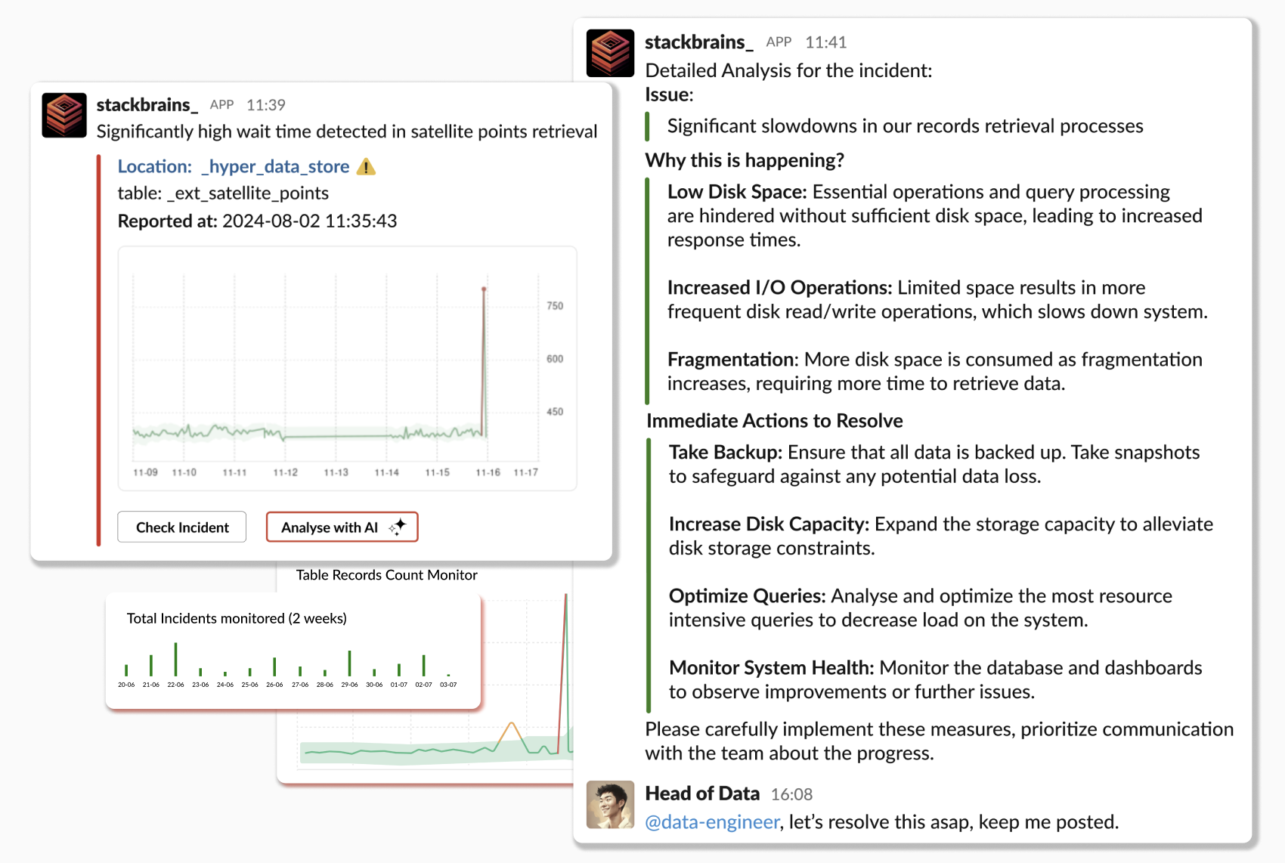Click the stackbrains_ sender name at 11:41
Image resolution: width=1285 pixels, height=863 pixels.
point(698,42)
